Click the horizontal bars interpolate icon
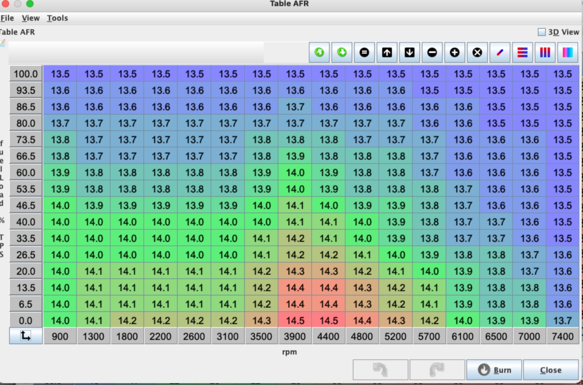 coord(522,52)
